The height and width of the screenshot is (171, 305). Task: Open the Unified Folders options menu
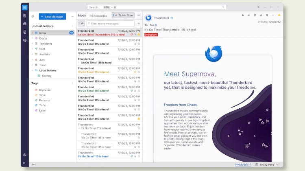tap(72, 26)
